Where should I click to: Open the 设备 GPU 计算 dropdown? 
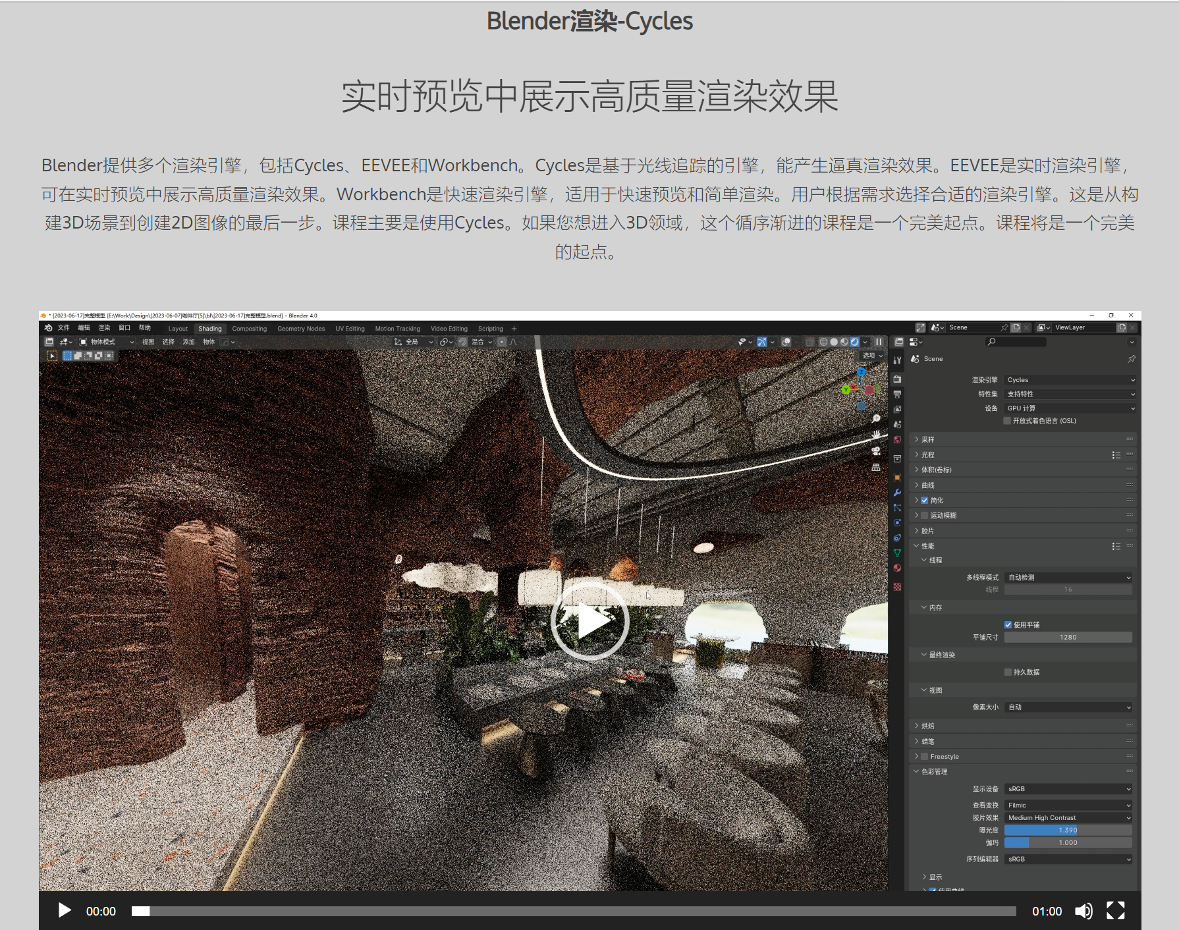click(1070, 408)
